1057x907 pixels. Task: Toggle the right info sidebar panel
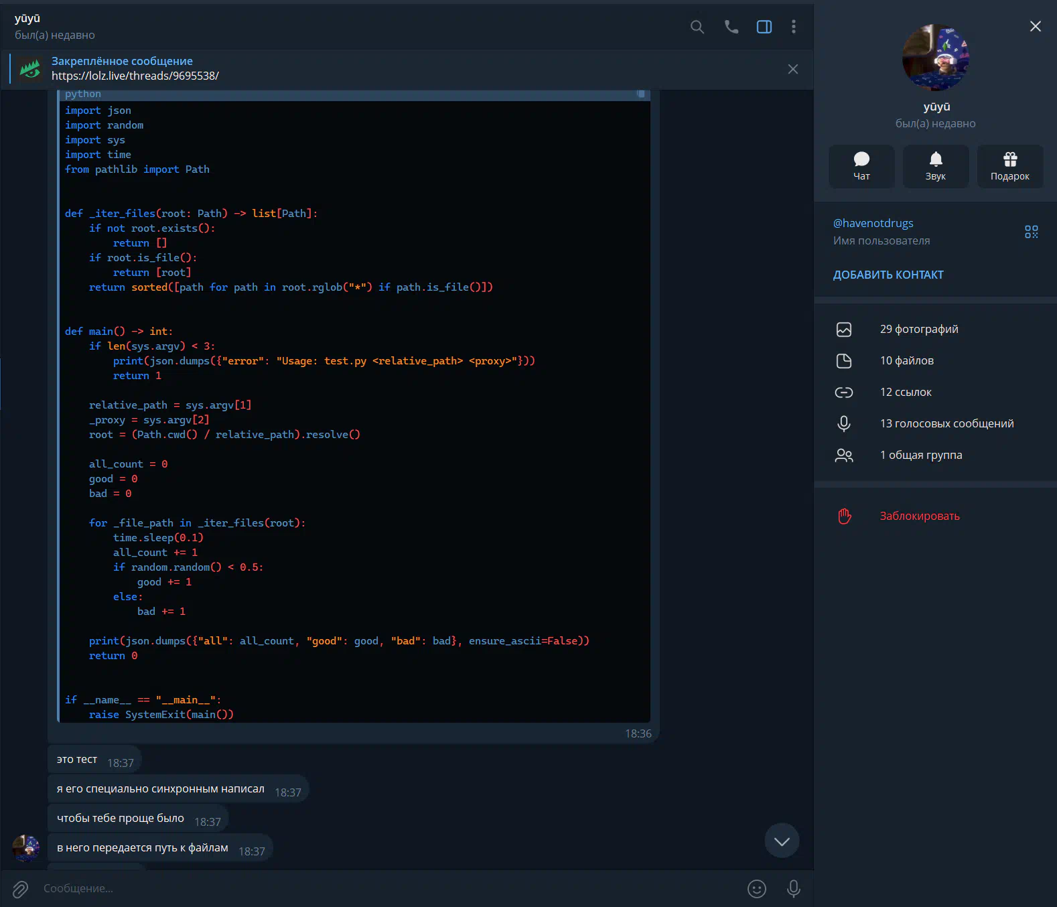(x=764, y=27)
